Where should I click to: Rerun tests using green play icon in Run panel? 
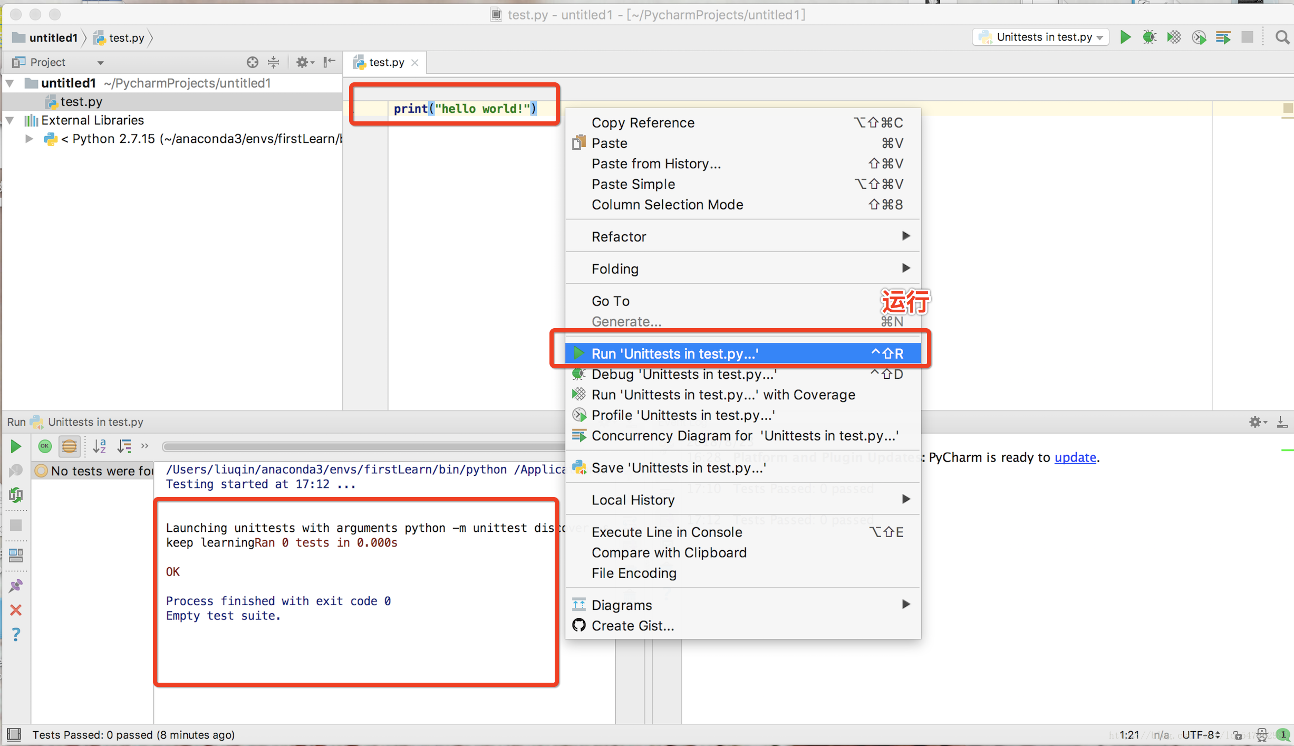point(16,446)
